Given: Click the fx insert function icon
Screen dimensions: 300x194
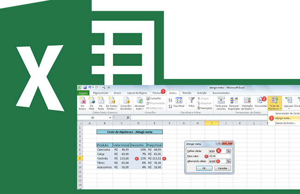Looking at the screenshot, I should point(128,118).
